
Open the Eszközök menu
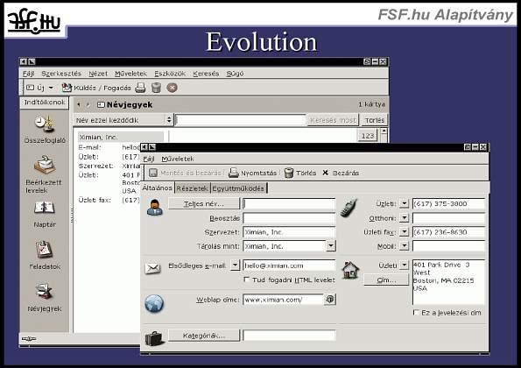170,74
